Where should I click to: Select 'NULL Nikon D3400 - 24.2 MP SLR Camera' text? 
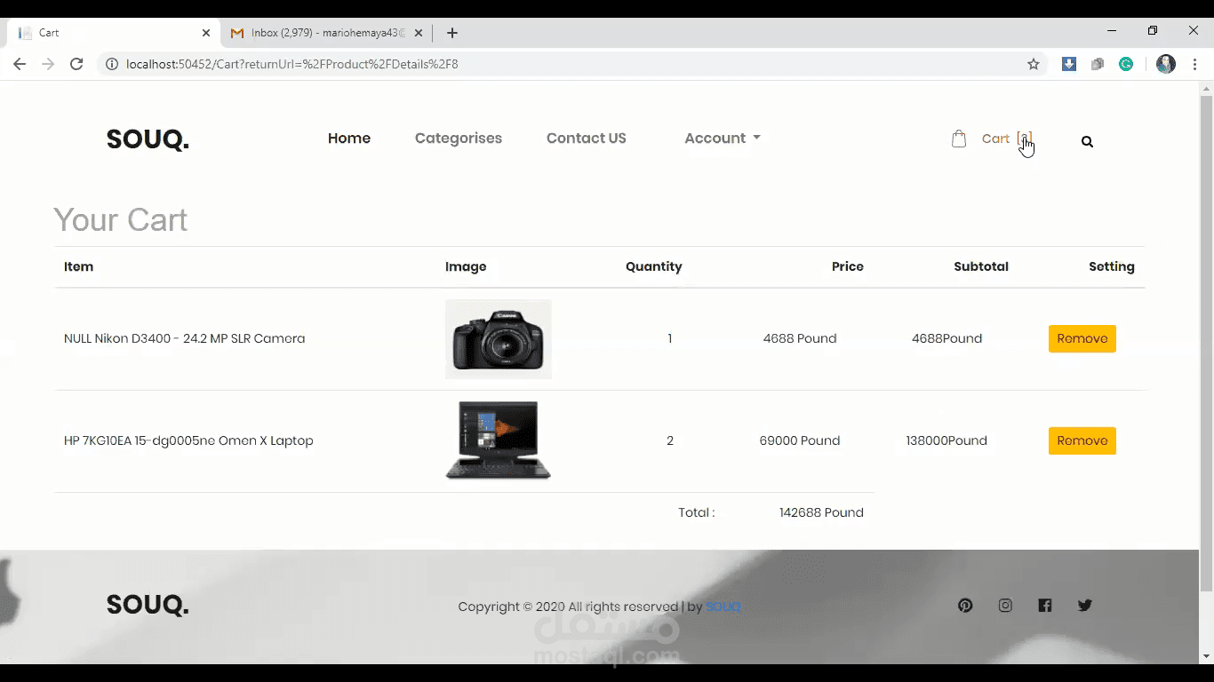pos(185,338)
